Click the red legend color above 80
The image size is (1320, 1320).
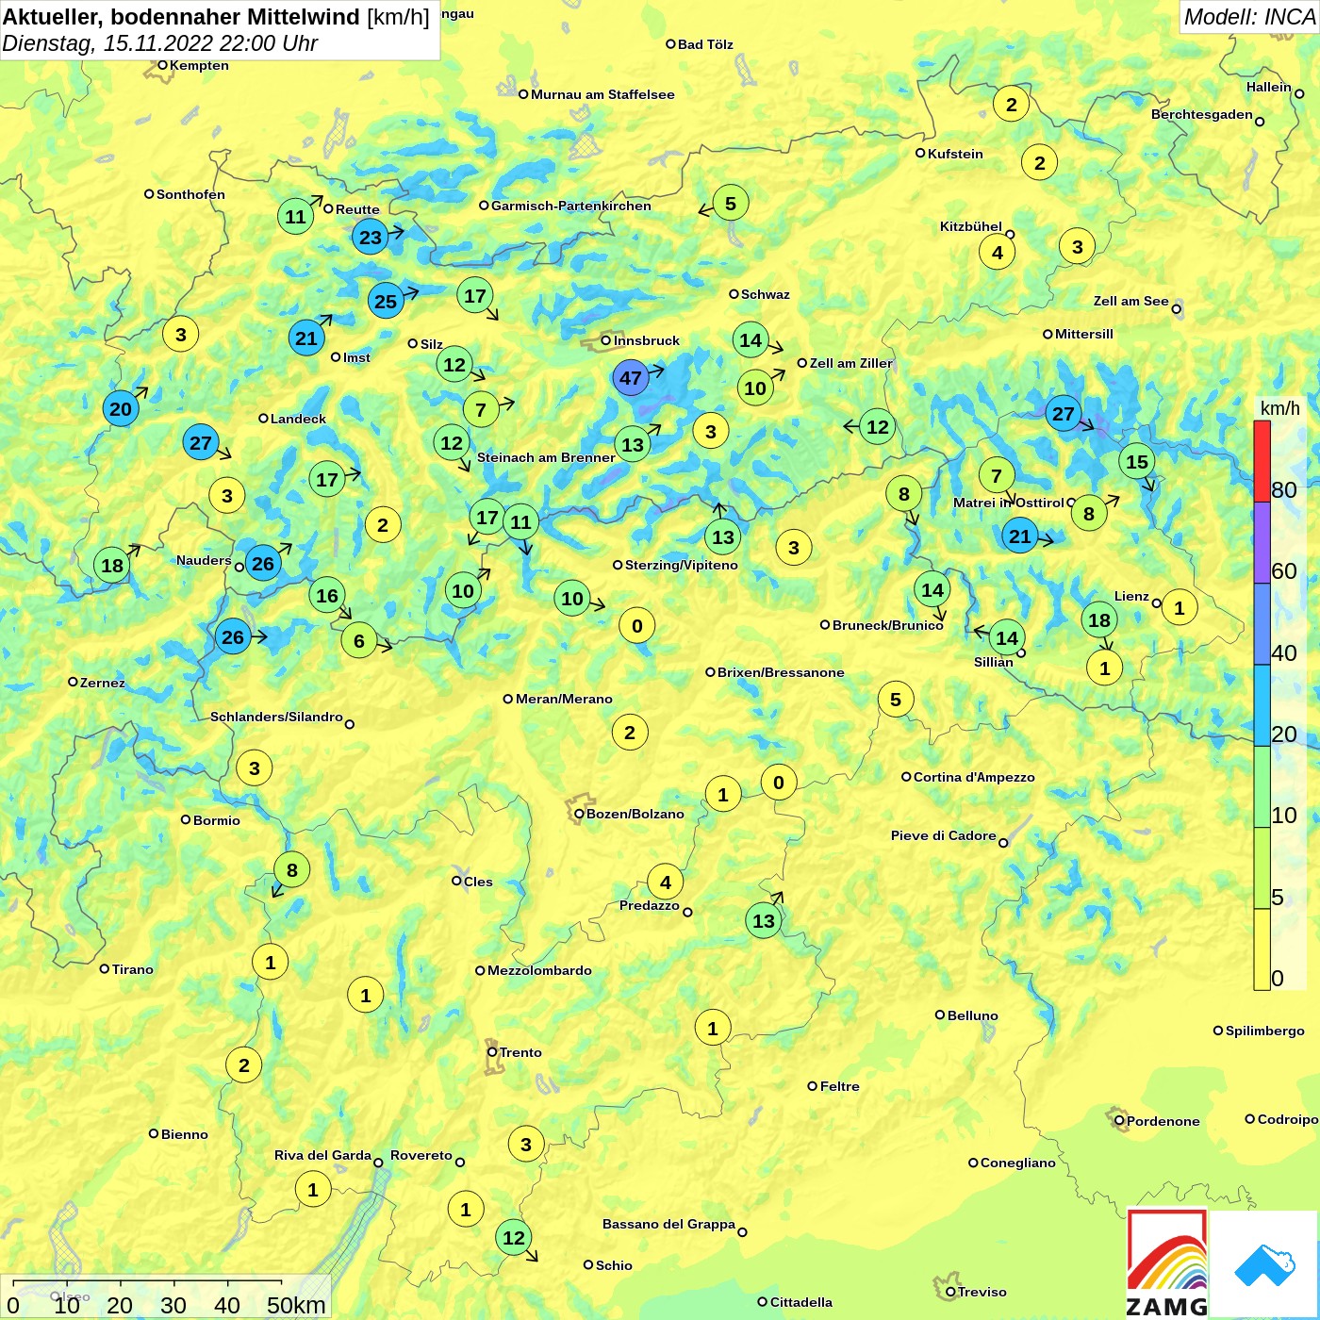1262,461
